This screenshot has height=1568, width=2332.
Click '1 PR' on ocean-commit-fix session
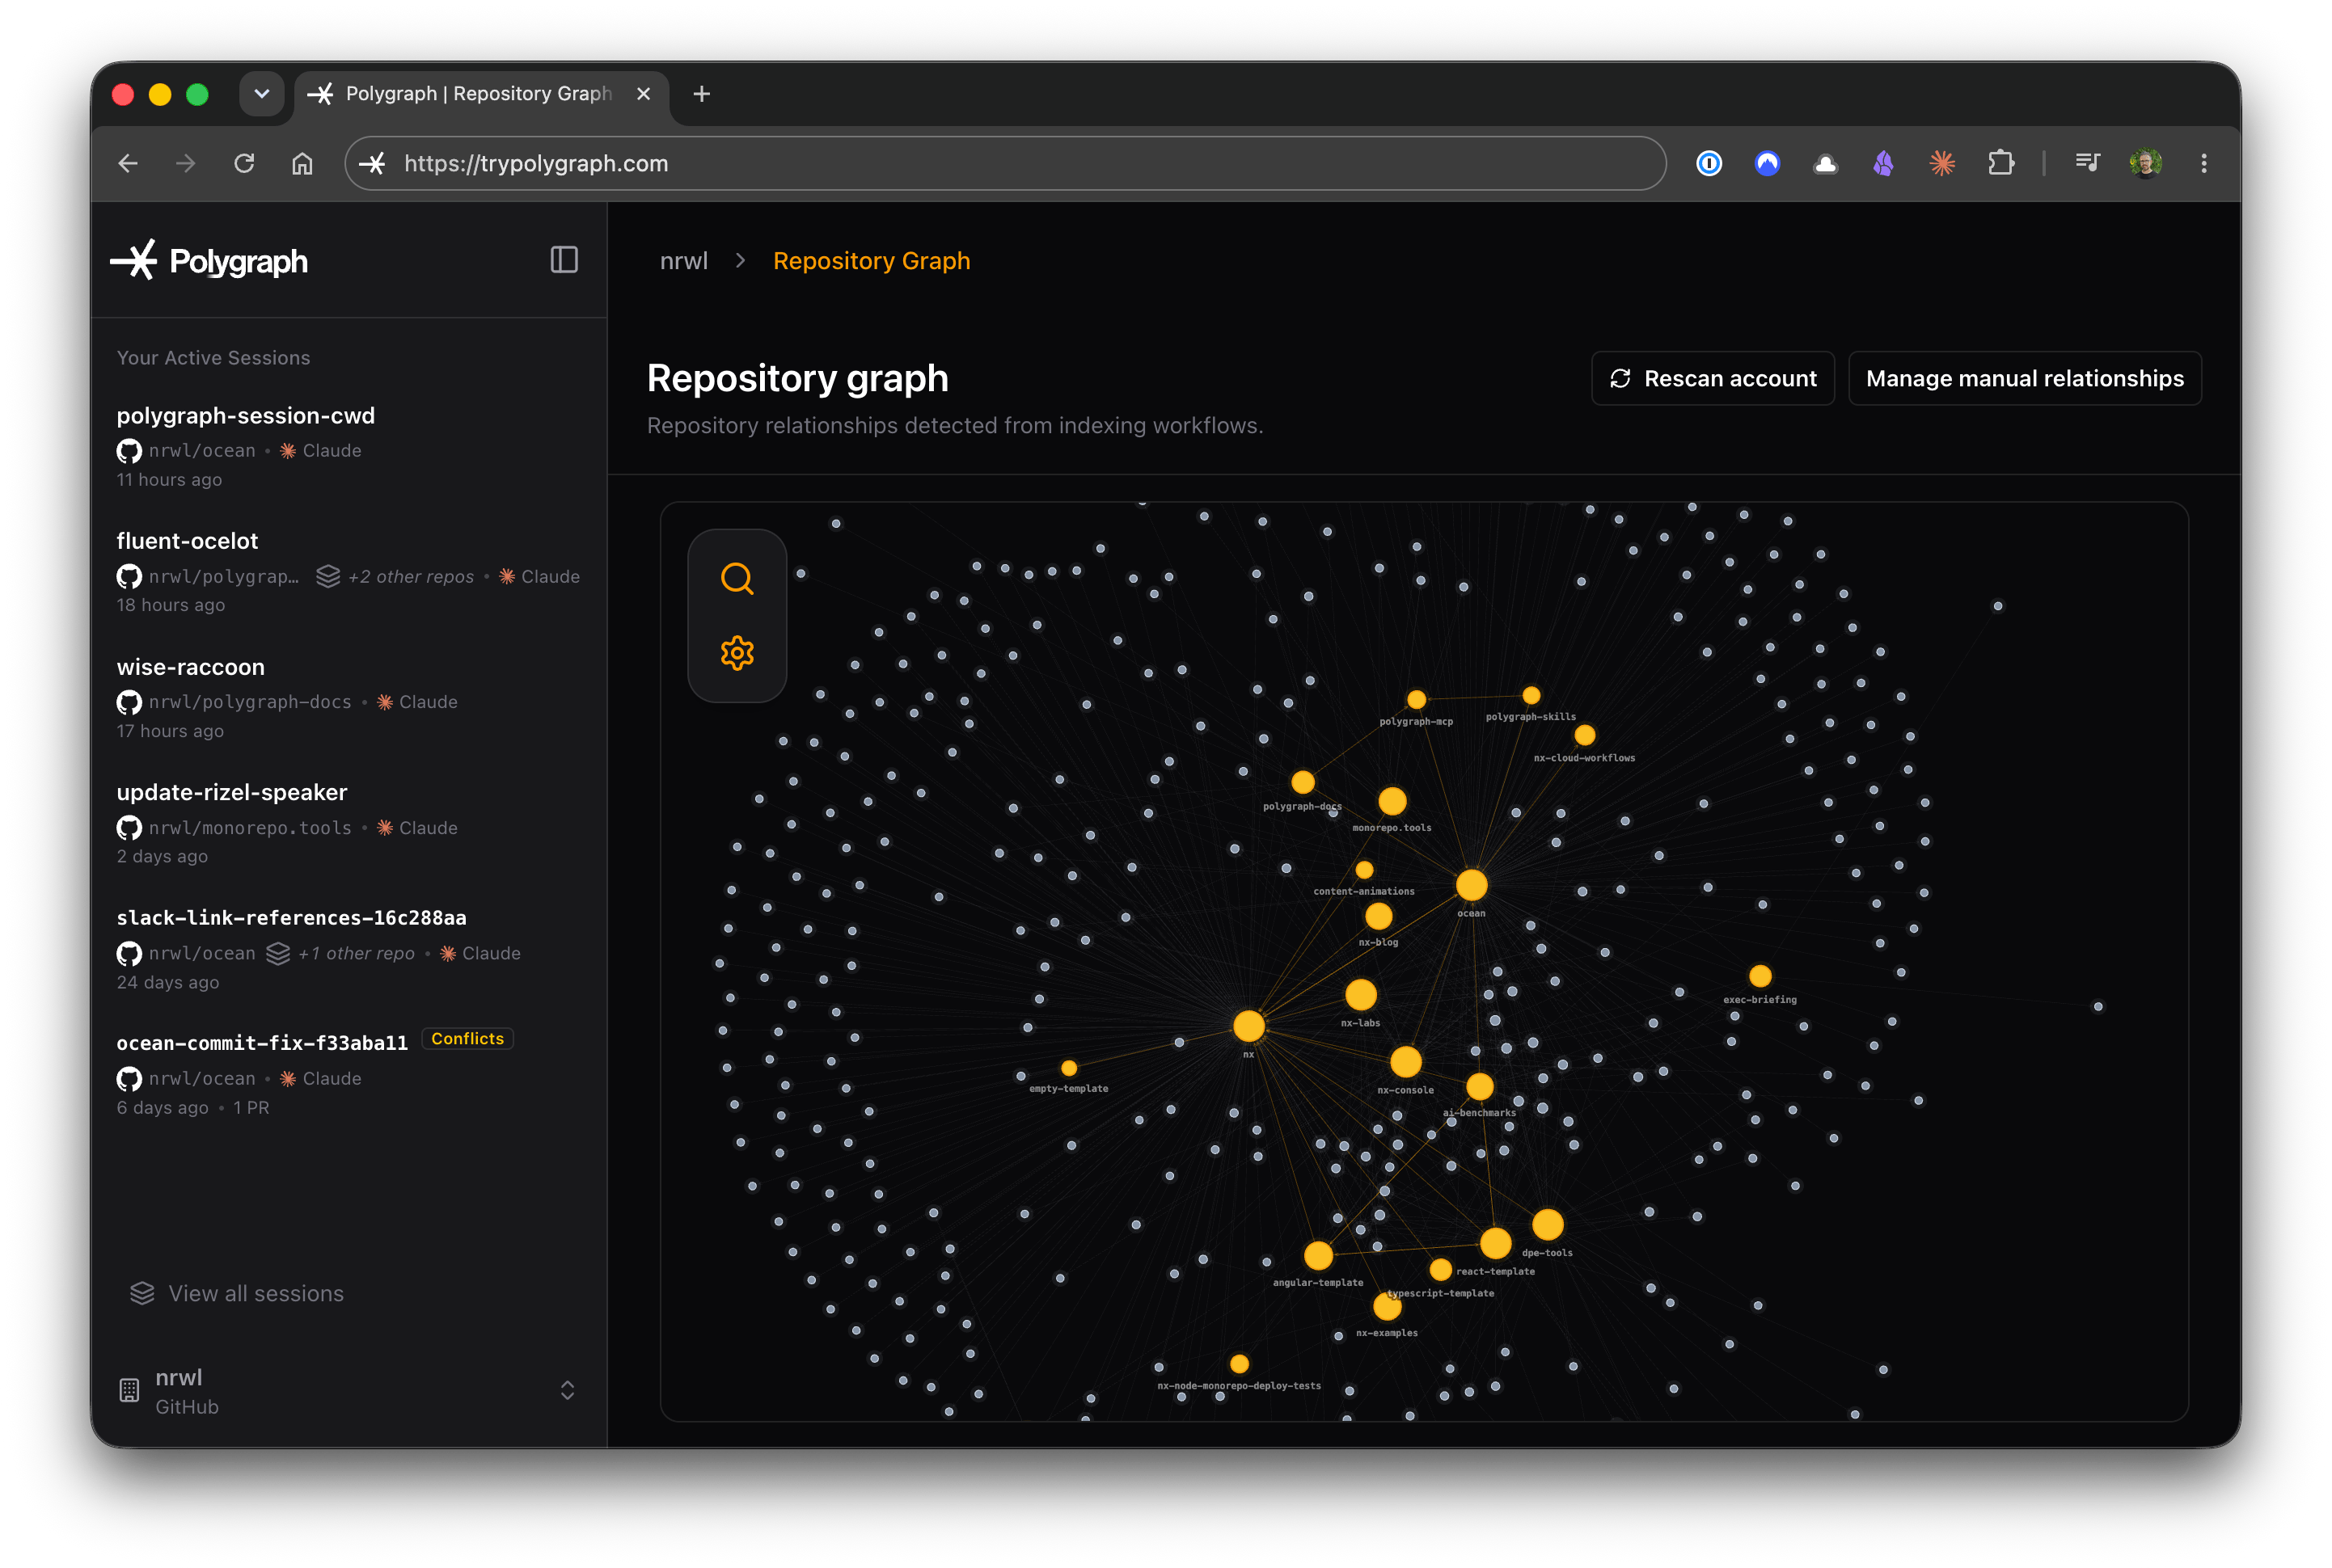coord(251,1108)
